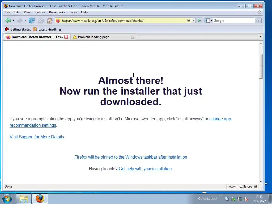Viewport: 272px width, 204px height.
Task: Click the URL address field
Action: click(124, 21)
